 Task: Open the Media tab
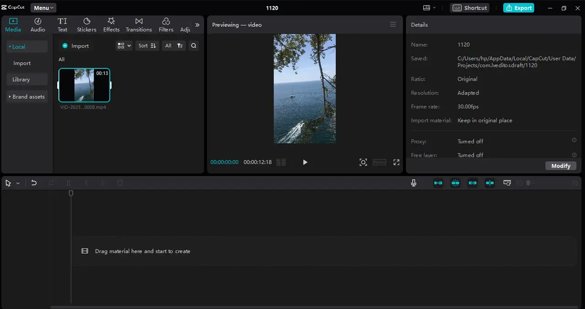pyautogui.click(x=13, y=25)
